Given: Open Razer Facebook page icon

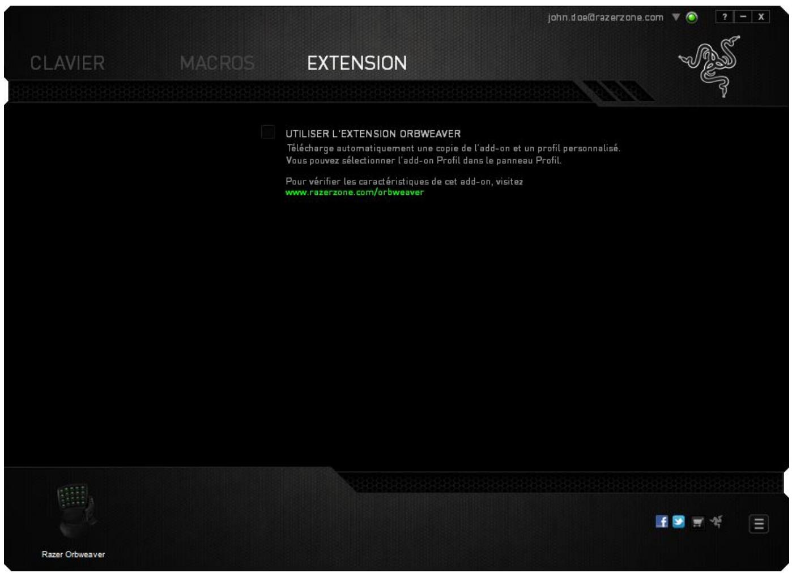Looking at the screenshot, I should 662,521.
